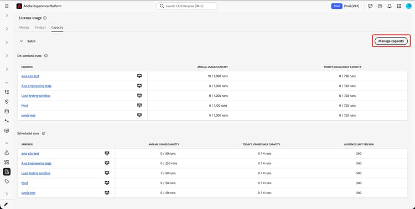Open the notifications bell
The image size is (415, 209).
[390, 6]
